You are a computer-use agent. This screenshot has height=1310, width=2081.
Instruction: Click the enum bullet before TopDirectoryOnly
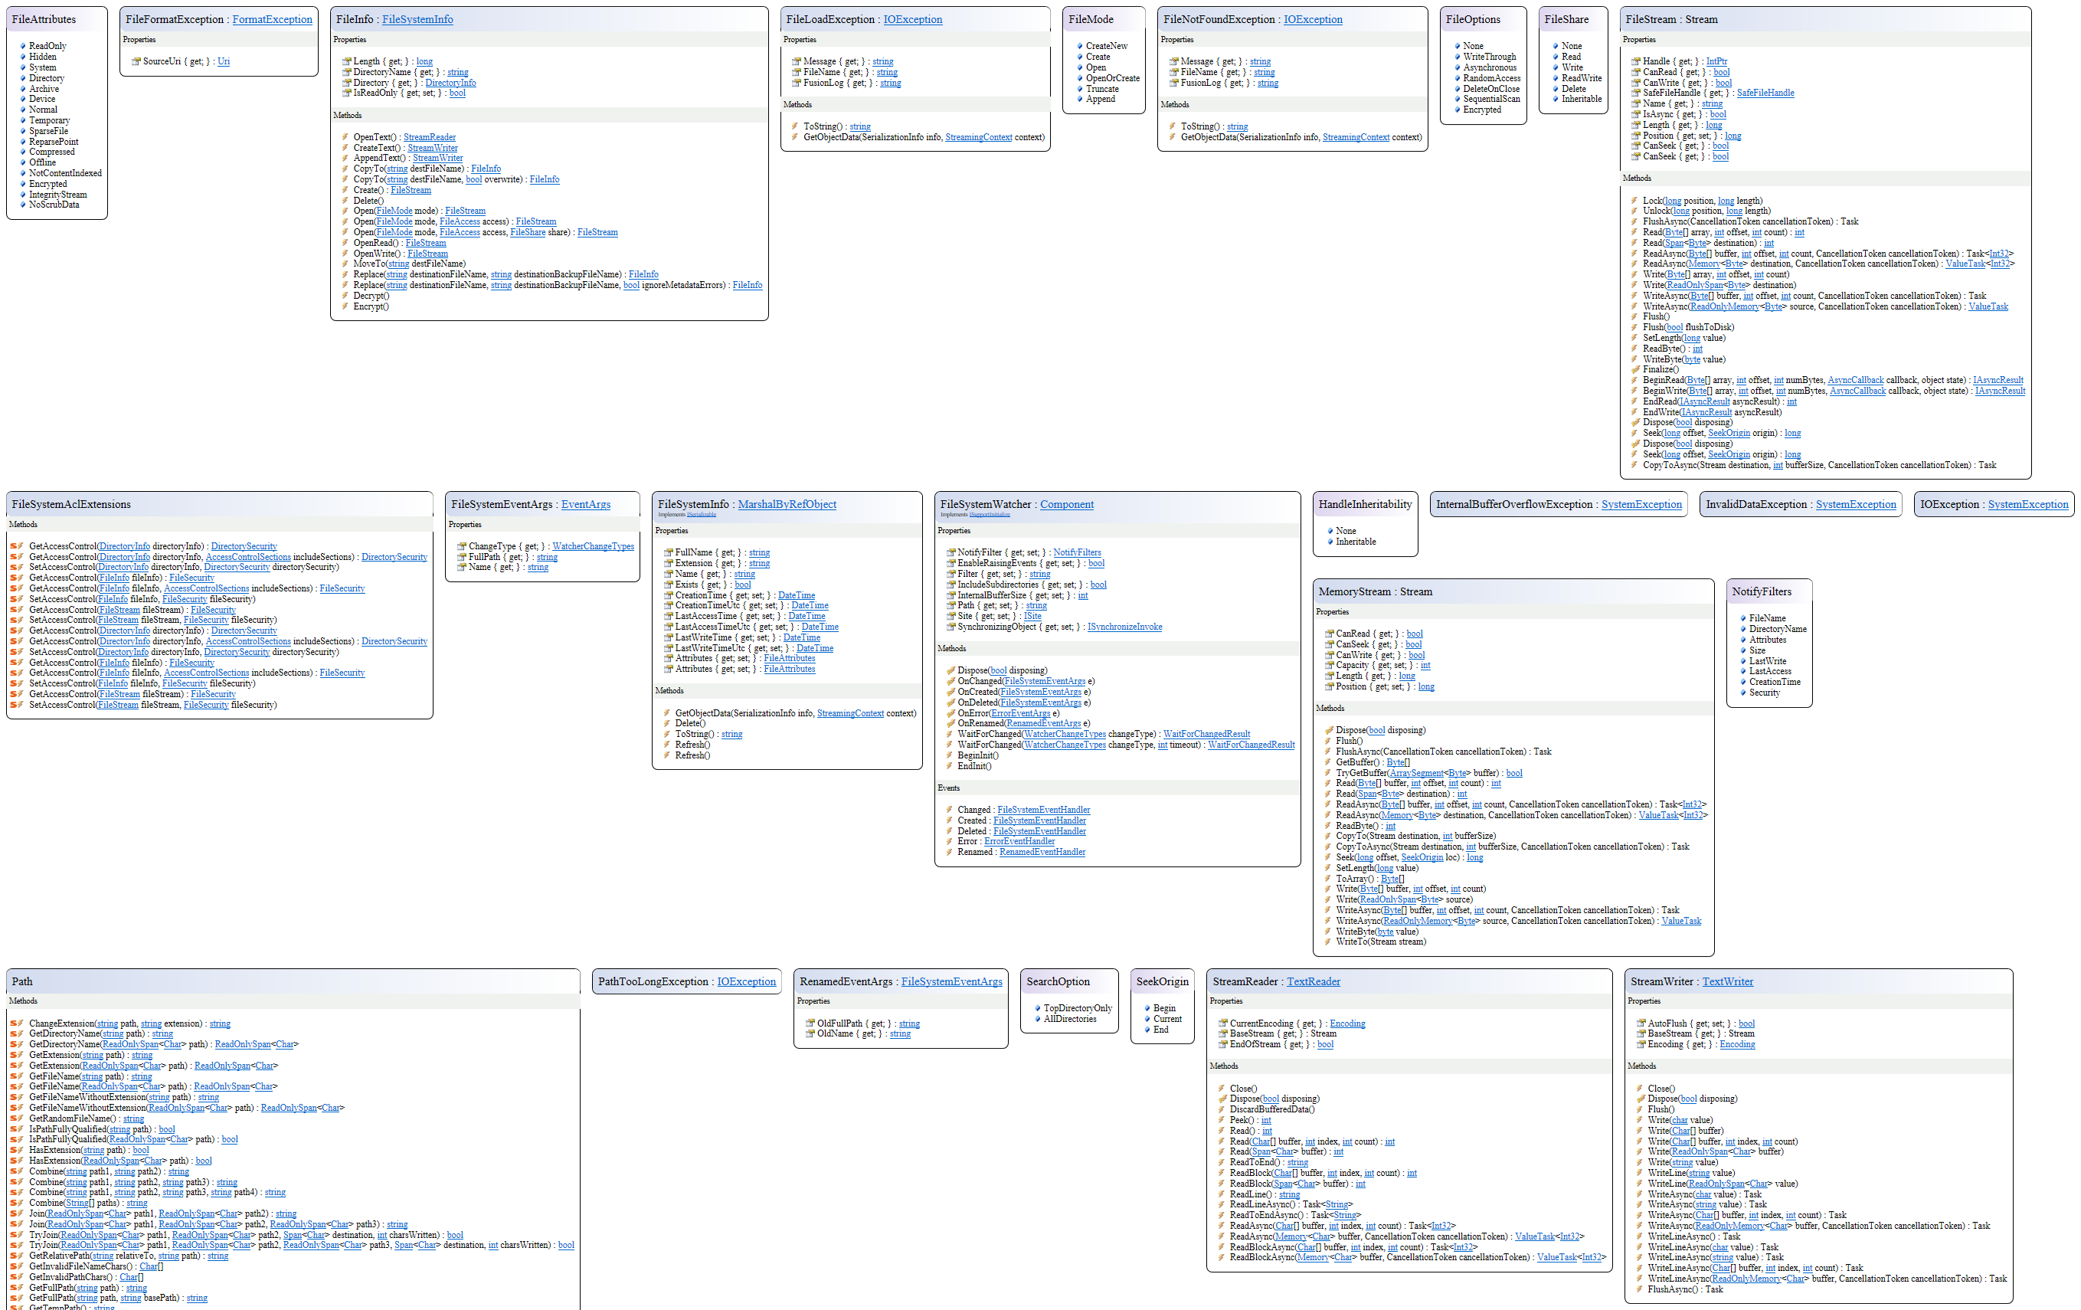tap(1037, 1008)
